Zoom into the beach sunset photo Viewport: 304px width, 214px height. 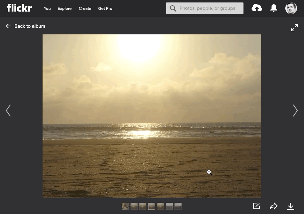pos(152,116)
